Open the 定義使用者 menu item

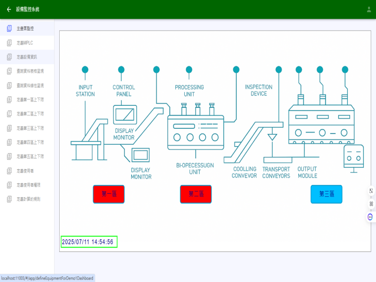coord(27,171)
